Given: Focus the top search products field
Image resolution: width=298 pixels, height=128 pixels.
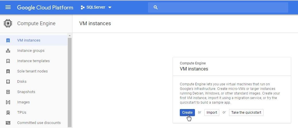Looking at the screenshot, I should coord(218,7).
